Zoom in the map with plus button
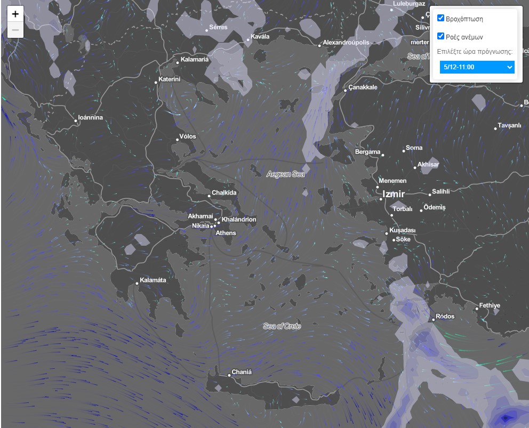The width and height of the screenshot is (529, 428). click(x=15, y=14)
